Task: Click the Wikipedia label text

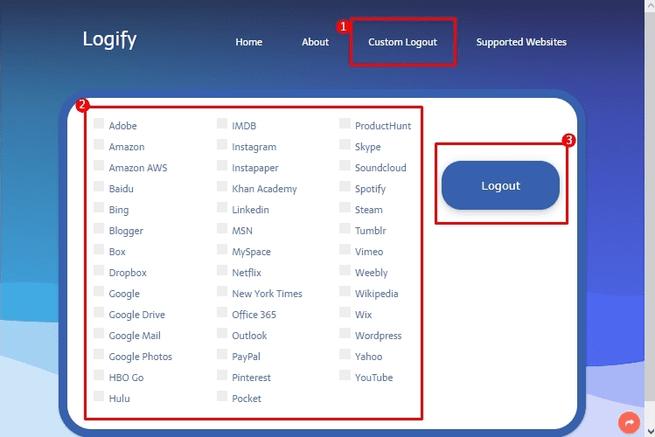Action: point(376,294)
